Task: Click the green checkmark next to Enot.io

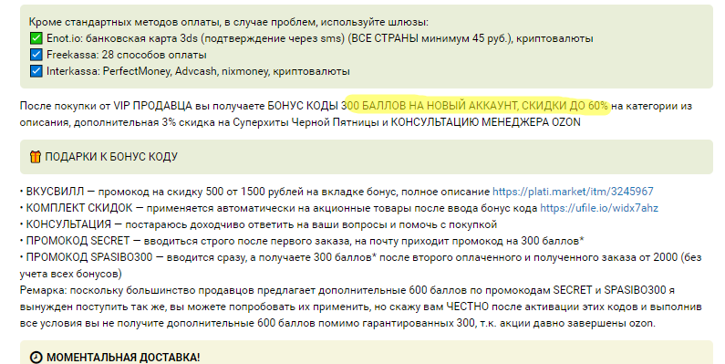Action: click(x=36, y=38)
